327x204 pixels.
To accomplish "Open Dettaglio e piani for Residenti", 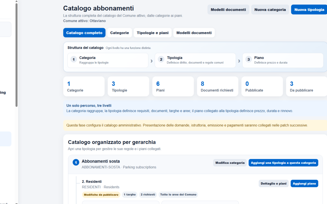I will (274, 183).
